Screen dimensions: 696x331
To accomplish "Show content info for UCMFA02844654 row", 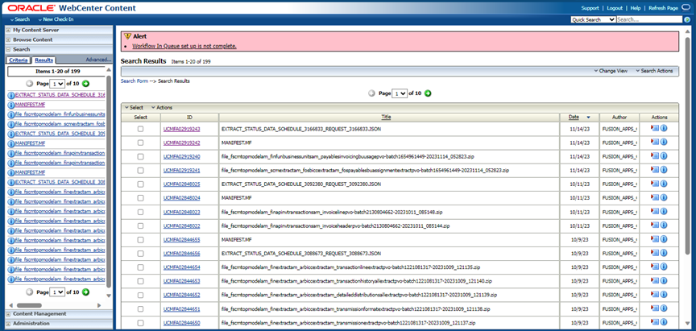I will click(x=664, y=267).
